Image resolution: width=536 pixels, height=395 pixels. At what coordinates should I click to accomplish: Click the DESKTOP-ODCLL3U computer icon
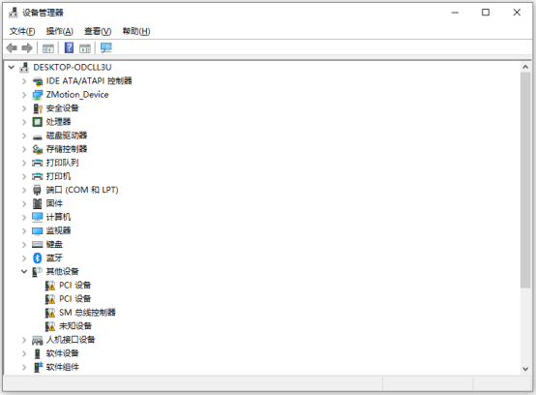24,68
